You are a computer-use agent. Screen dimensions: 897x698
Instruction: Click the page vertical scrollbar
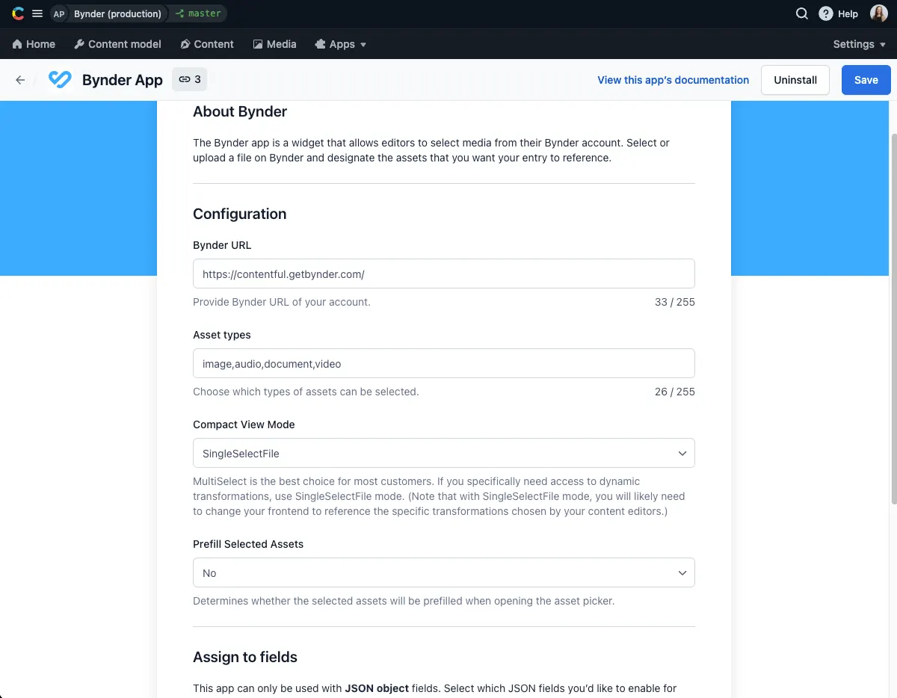point(893,318)
